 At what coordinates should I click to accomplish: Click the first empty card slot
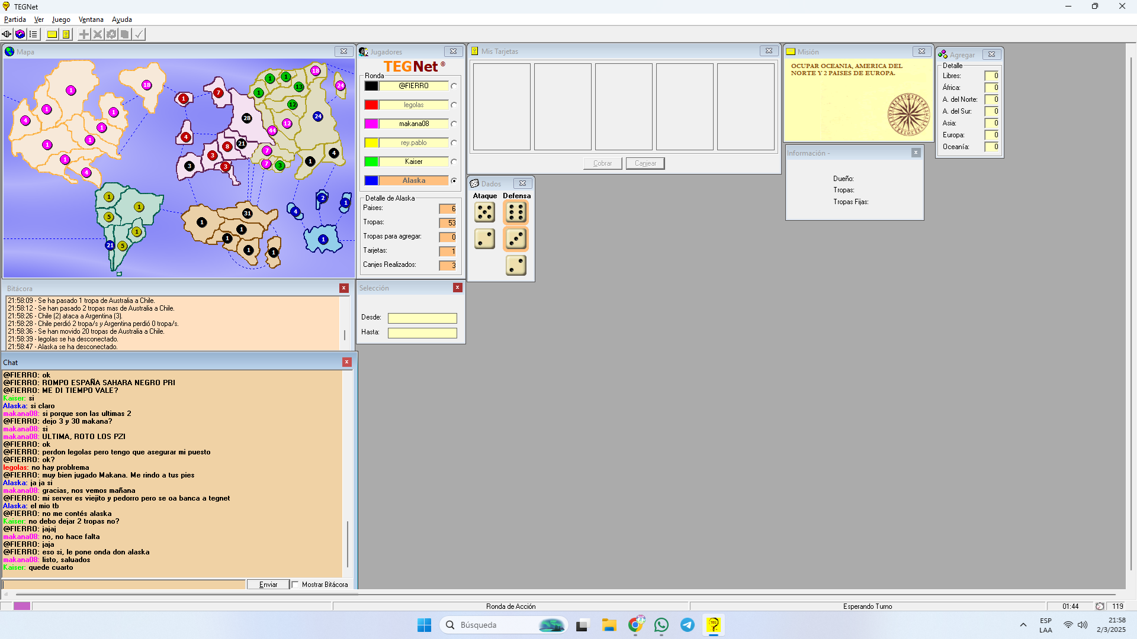[502, 106]
